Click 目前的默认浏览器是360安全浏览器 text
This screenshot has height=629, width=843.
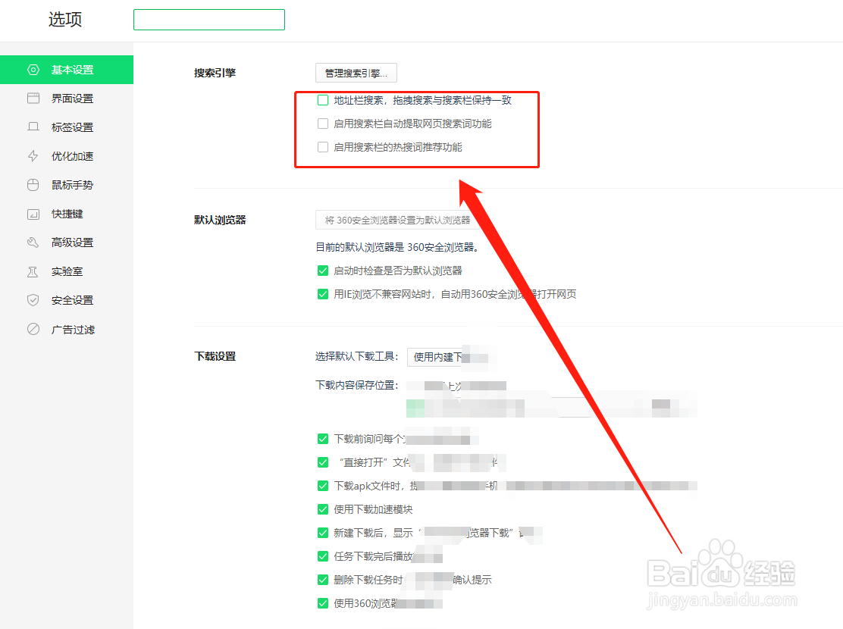(396, 247)
